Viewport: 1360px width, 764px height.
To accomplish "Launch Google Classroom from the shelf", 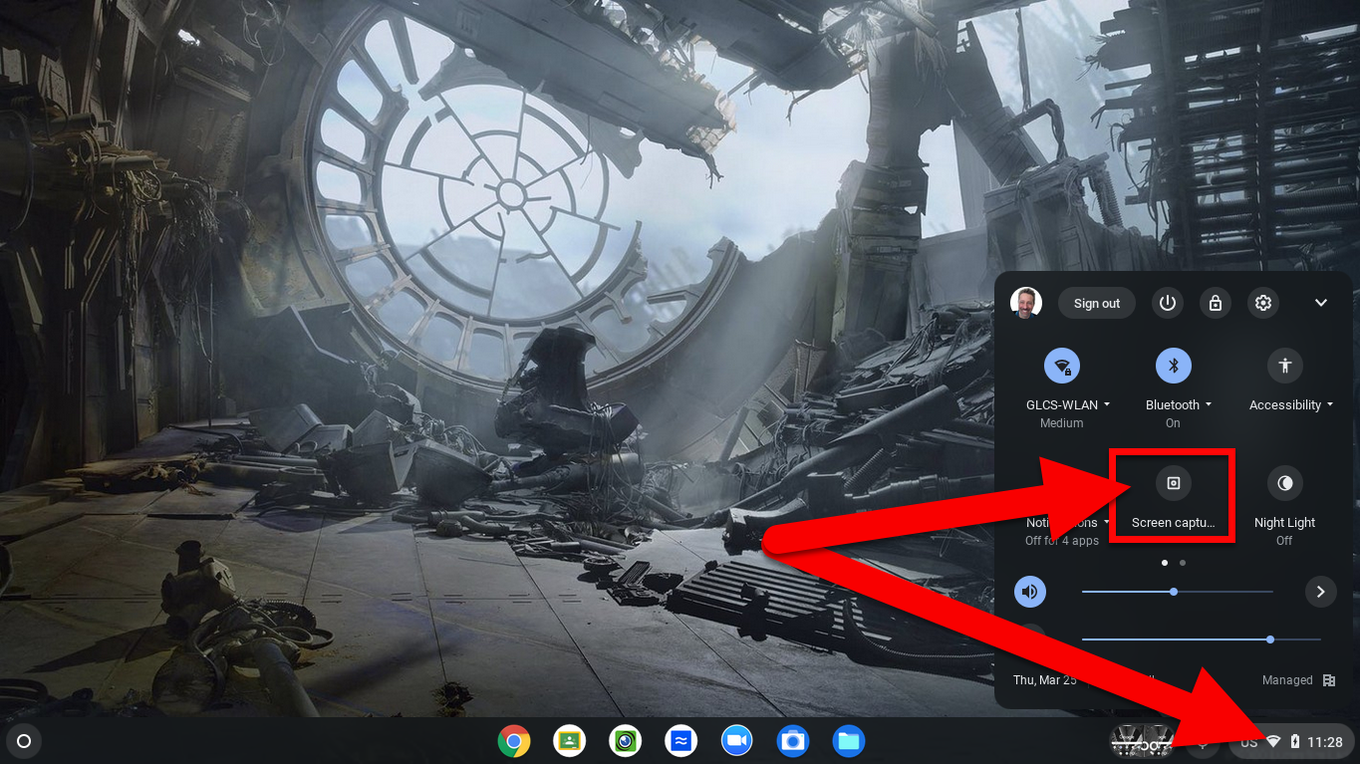I will click(x=570, y=741).
